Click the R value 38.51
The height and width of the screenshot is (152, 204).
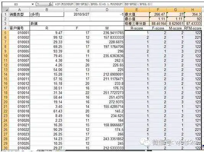tap(47, 88)
